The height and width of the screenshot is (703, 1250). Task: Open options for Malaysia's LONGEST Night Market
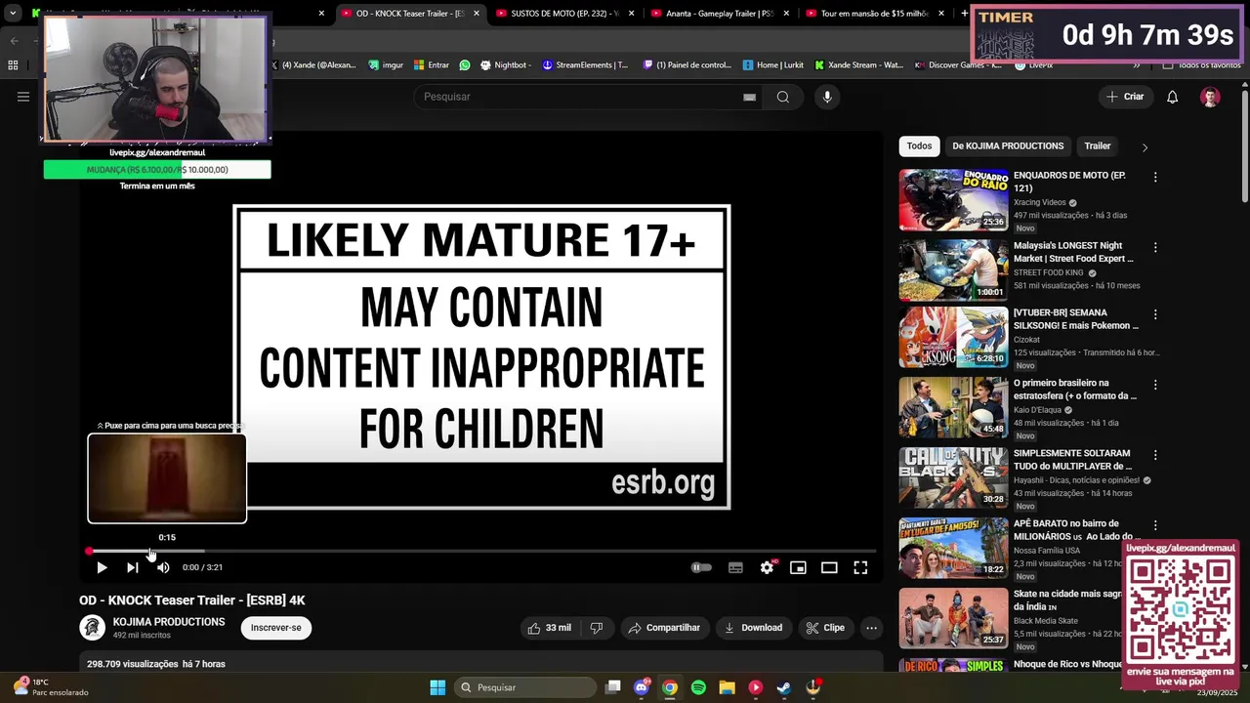click(1155, 248)
